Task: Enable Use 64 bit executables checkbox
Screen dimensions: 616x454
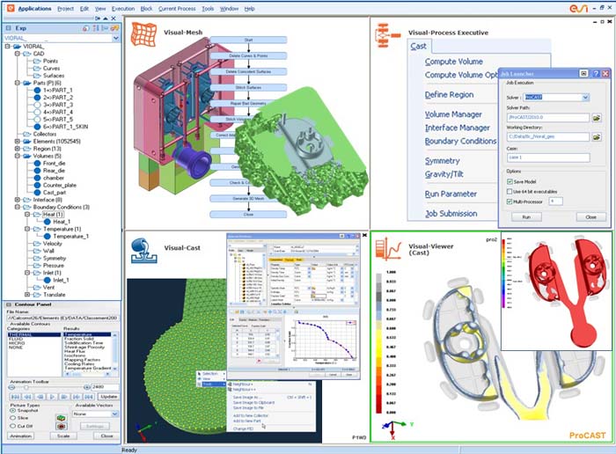Action: (510, 192)
